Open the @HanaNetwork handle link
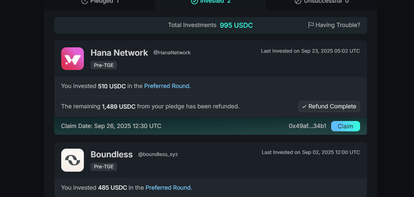The image size is (414, 197). [x=172, y=53]
